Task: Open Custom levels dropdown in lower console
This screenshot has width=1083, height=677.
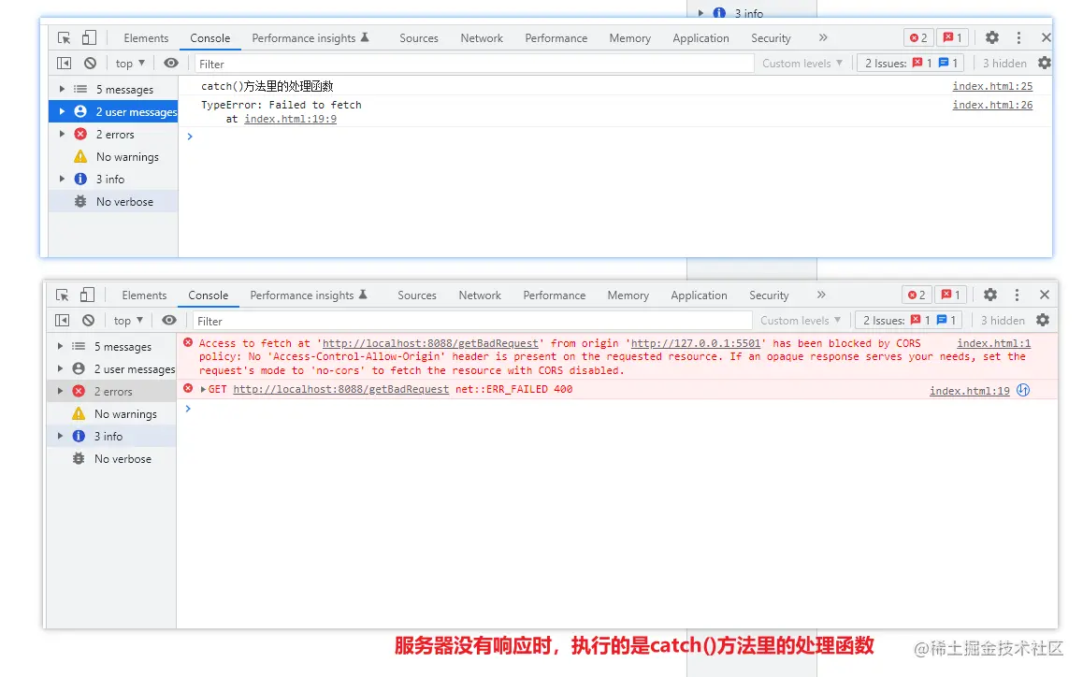Action: point(800,321)
